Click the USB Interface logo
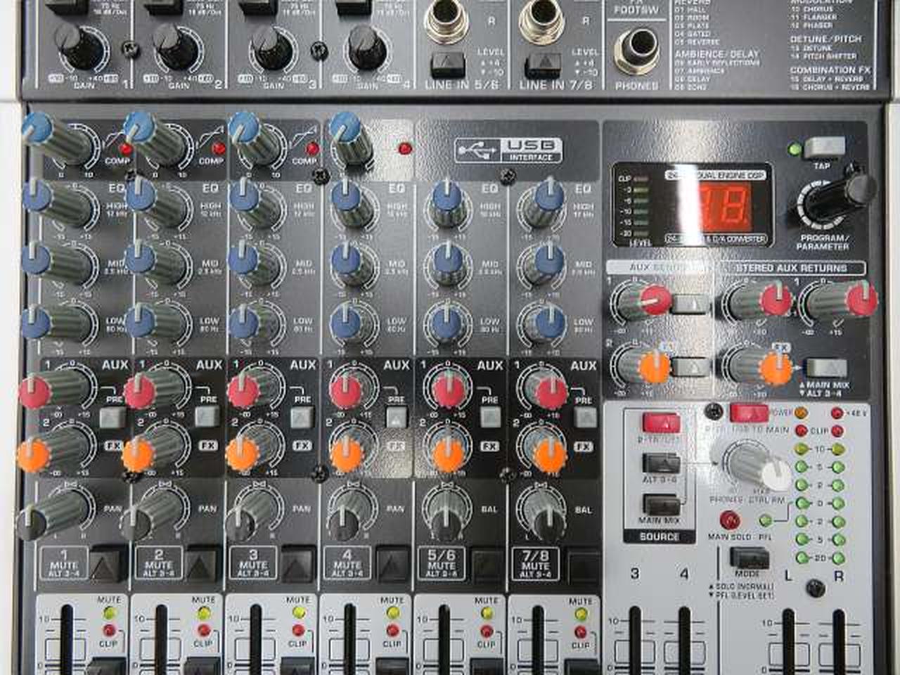The image size is (900, 675). click(x=509, y=149)
